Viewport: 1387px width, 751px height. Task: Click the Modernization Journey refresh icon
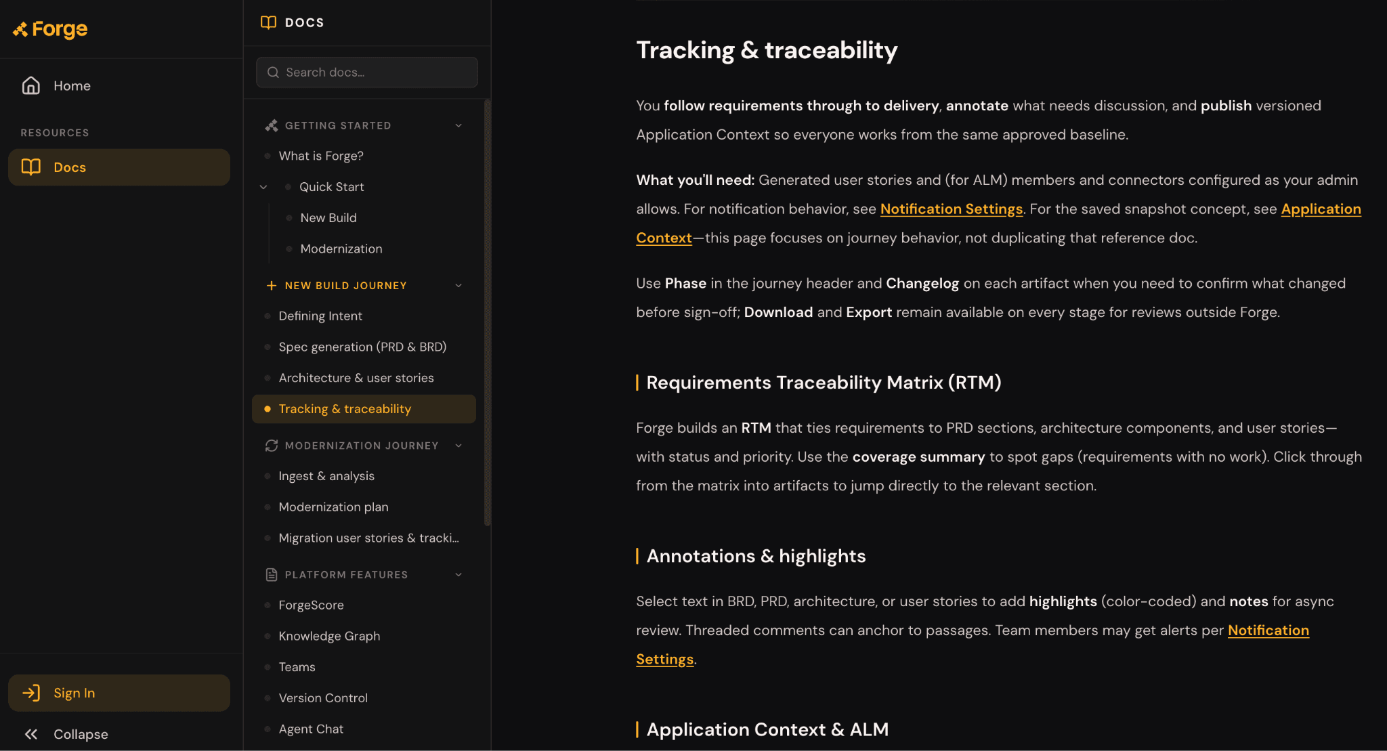coord(272,445)
